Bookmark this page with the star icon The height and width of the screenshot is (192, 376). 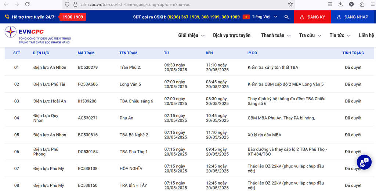(x=290, y=4)
